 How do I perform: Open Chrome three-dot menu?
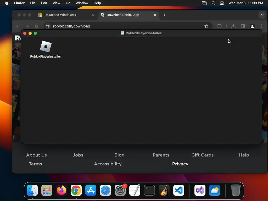click(262, 26)
